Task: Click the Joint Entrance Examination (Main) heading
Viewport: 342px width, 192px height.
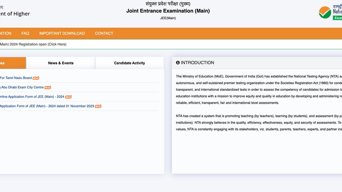Action: click(x=168, y=11)
